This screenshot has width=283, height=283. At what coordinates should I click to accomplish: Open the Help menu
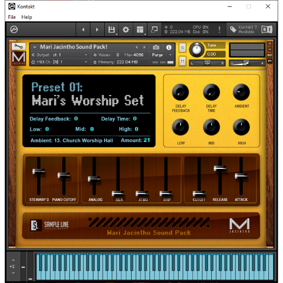27,17
